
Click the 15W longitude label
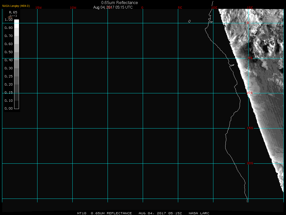pyautogui.click(x=38, y=8)
